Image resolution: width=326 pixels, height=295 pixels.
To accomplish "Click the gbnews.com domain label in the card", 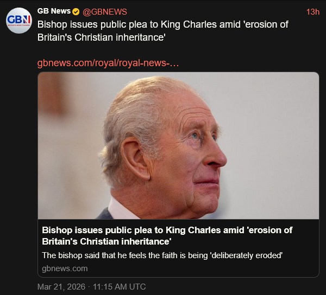I will click(x=65, y=268).
